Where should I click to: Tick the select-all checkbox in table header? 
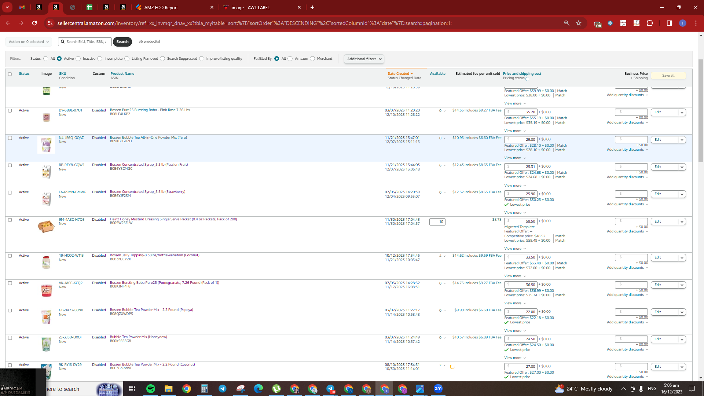10,74
